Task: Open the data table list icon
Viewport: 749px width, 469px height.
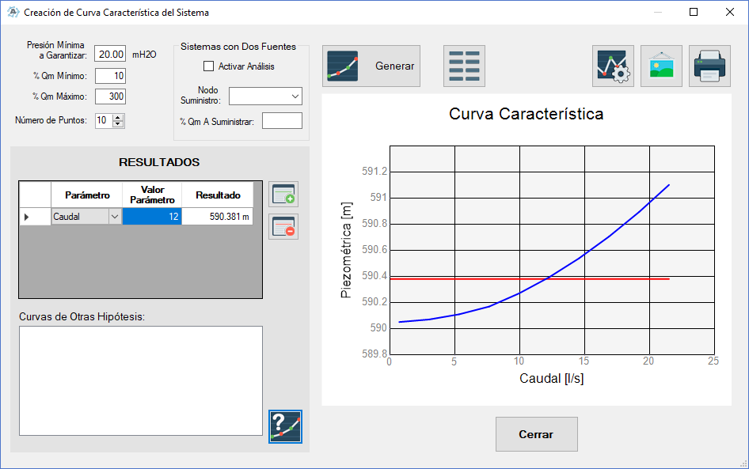Action: coord(464,66)
